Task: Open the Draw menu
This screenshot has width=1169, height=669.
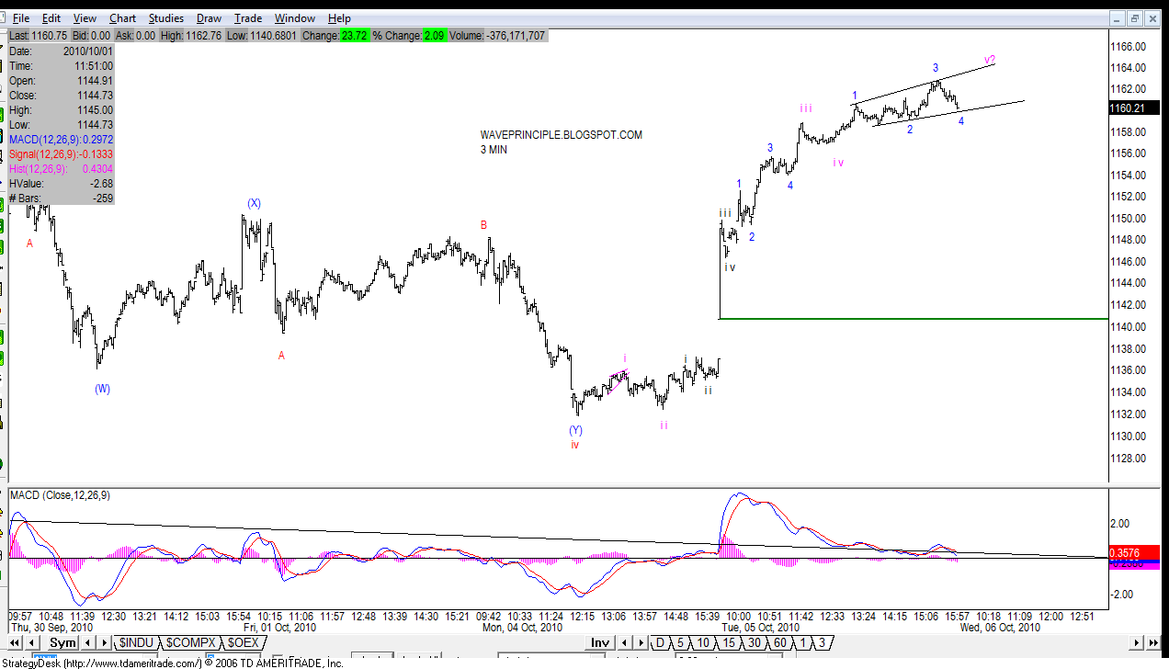Action: (209, 17)
